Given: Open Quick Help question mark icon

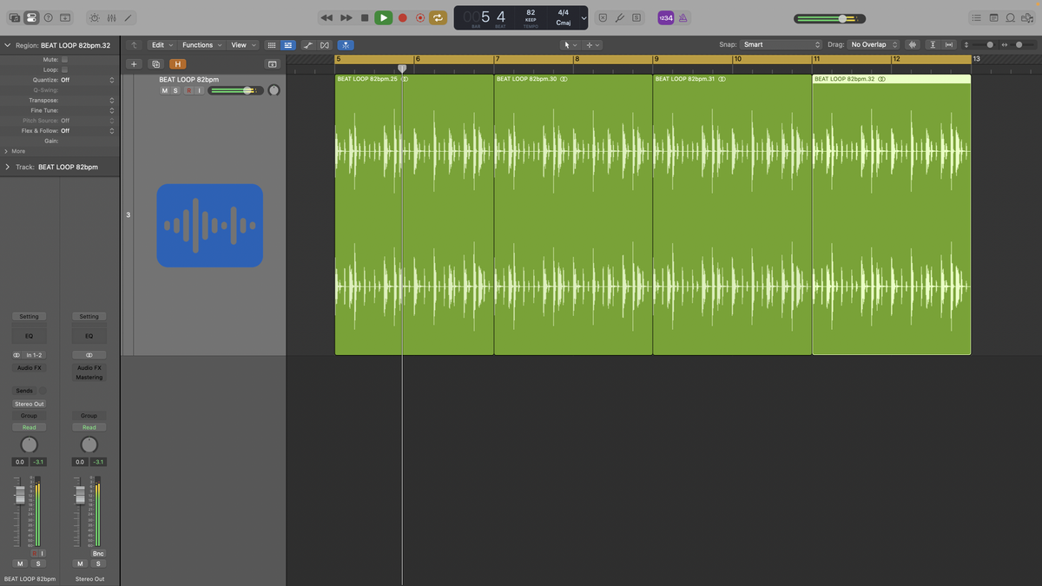Looking at the screenshot, I should pyautogui.click(x=49, y=17).
